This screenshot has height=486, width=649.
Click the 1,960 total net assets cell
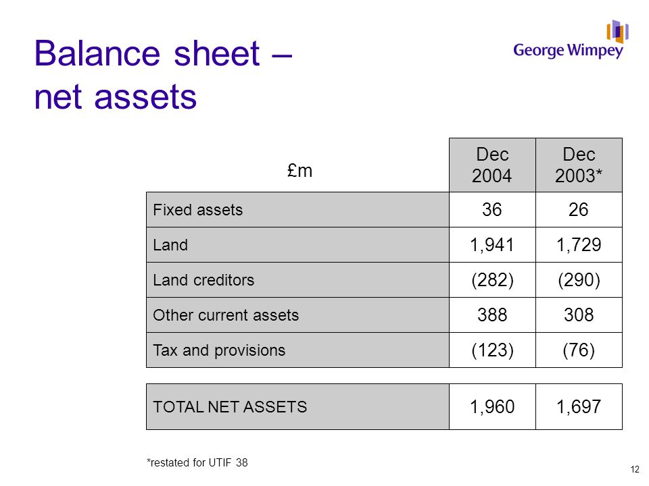point(492,406)
